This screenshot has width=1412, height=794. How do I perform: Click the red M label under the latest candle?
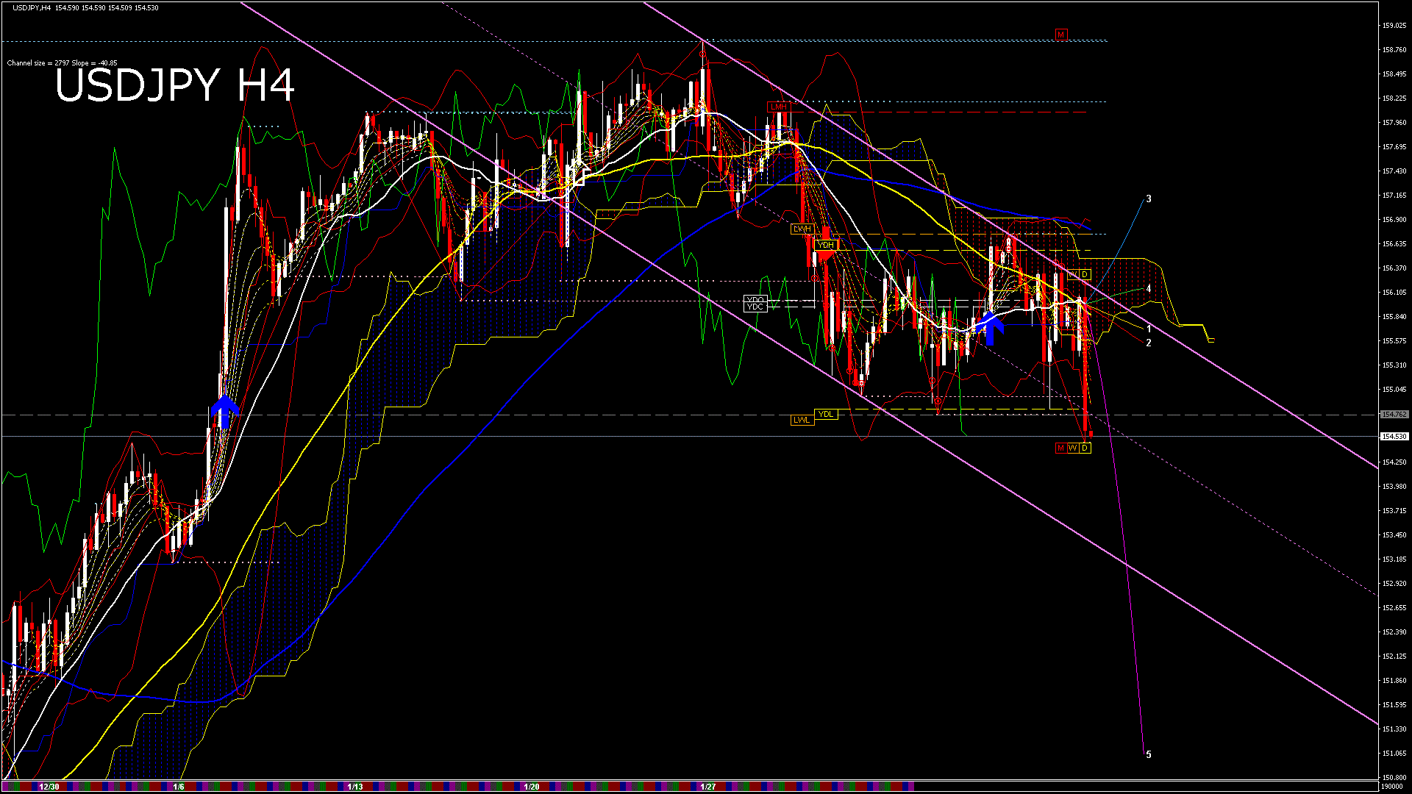[1061, 448]
